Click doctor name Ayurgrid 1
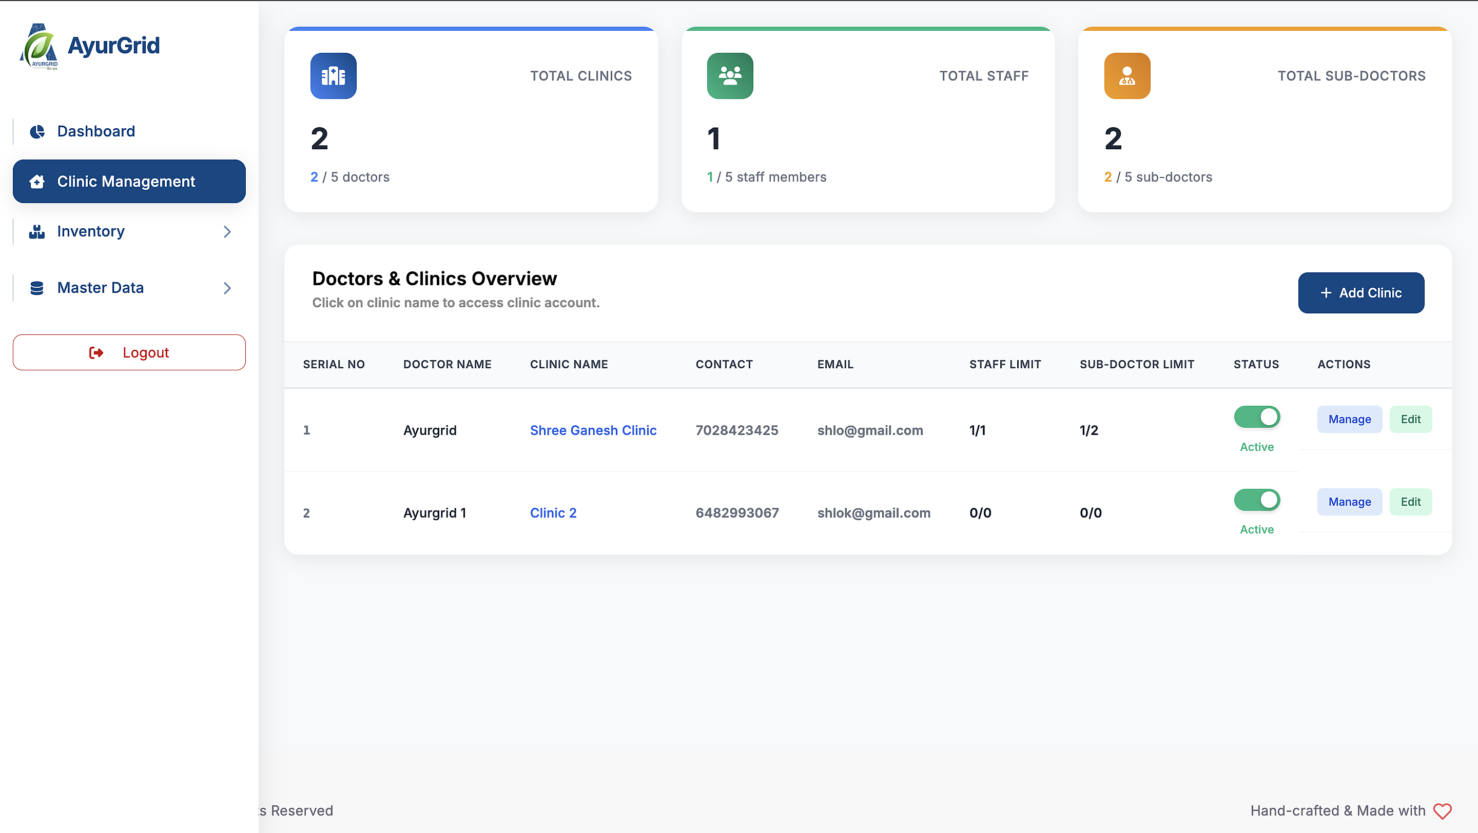 tap(434, 513)
